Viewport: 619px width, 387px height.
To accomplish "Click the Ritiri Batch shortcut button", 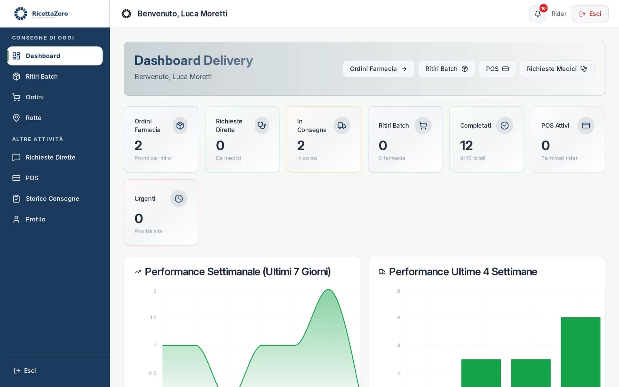I will pyautogui.click(x=447, y=69).
